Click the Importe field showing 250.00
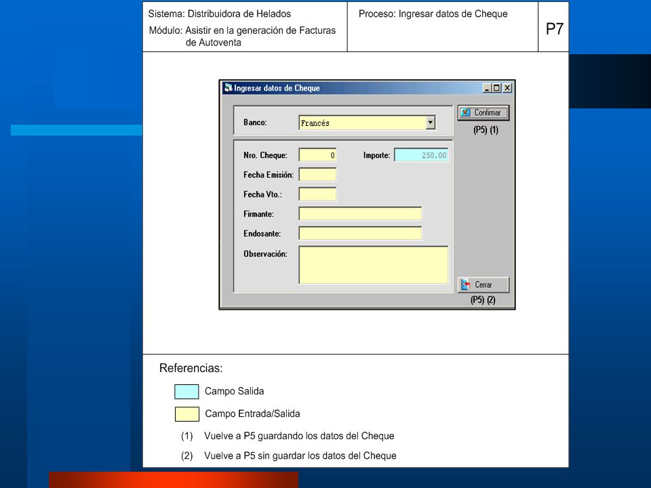Screen dimensions: 651x488 [x=421, y=155]
